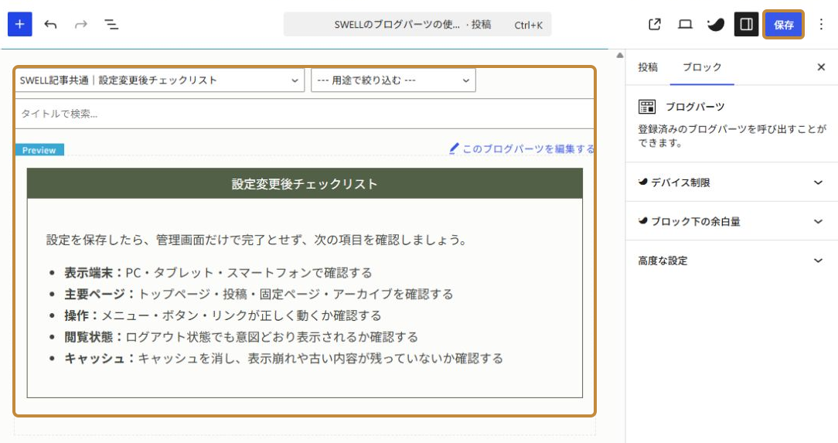Click the 設定変更後チェックリスト heading
The height and width of the screenshot is (443, 838).
(x=305, y=184)
